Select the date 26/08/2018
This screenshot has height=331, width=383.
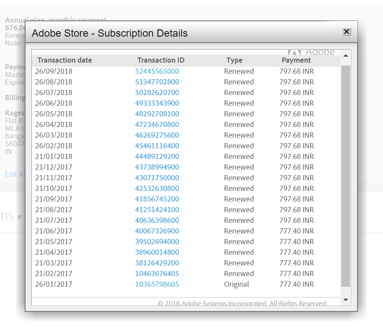click(x=54, y=82)
